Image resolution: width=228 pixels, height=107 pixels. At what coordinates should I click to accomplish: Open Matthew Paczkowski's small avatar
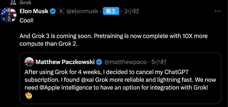pos(29,62)
